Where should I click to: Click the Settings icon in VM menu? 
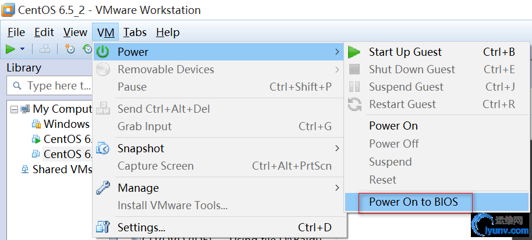pos(103,227)
